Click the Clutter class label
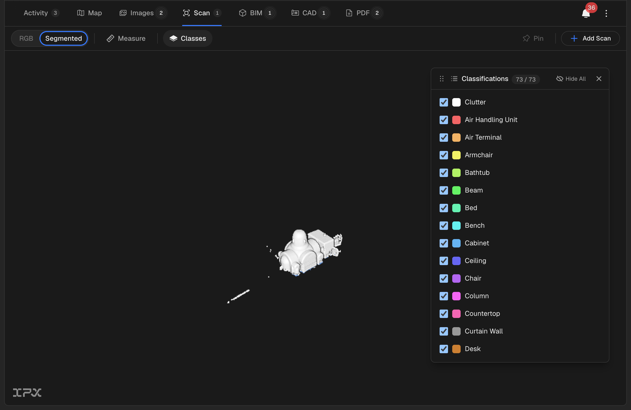The height and width of the screenshot is (410, 631). click(475, 102)
